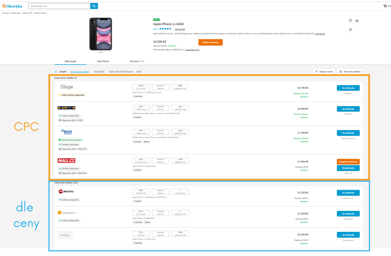Click Mobily, GPS in the breadcrumb
This screenshot has width=391, height=256.
[27, 13]
